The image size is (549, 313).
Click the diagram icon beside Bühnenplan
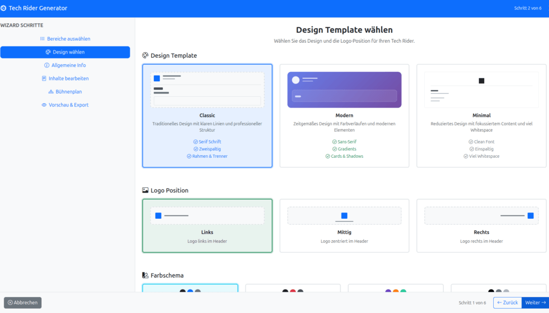pyautogui.click(x=51, y=92)
